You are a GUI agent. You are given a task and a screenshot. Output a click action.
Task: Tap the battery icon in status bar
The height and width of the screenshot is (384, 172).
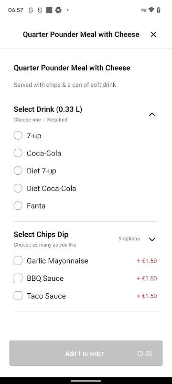click(159, 10)
